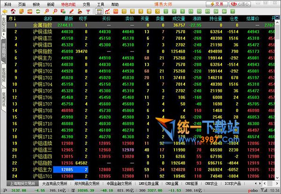This screenshot has width=281, height=194.
Task: Select the 沪铝指数 row
Action: 140,163
